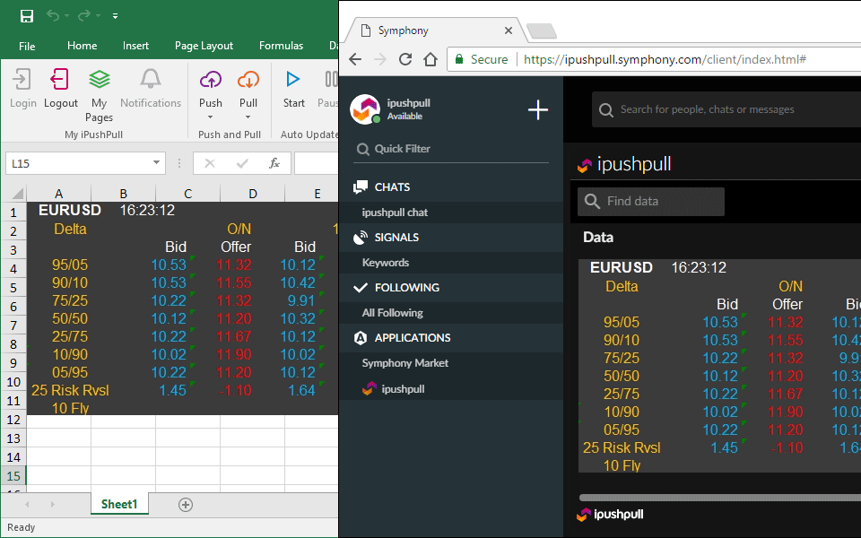Viewport: 861px width, 538px height.
Task: Close the Symphony browser tab
Action: coord(509,30)
